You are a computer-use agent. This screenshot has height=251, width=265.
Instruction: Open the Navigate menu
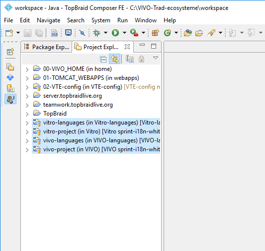[49, 20]
